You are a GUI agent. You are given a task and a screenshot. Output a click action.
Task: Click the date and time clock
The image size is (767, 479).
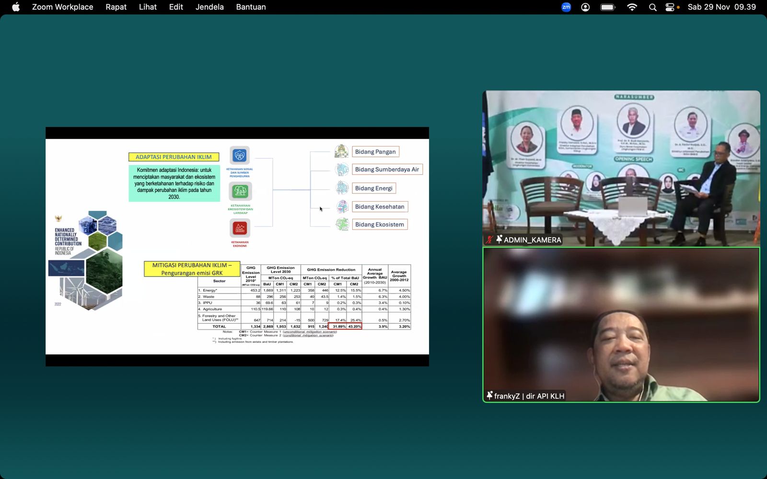tap(721, 7)
